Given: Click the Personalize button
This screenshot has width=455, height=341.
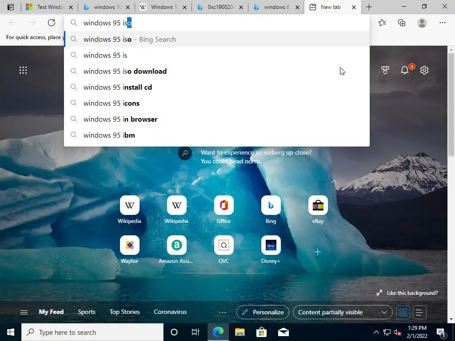Looking at the screenshot, I should click(263, 312).
